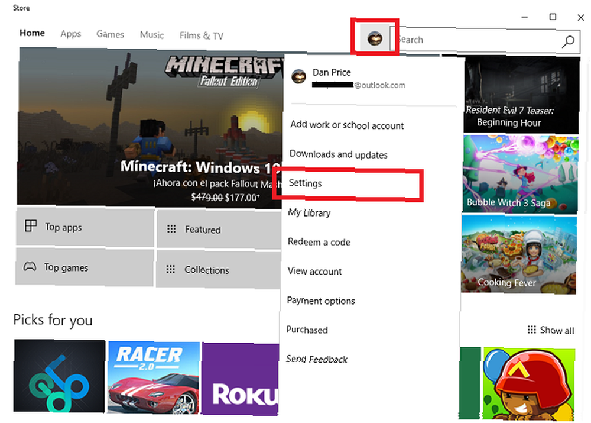Click Dan Price's avatar in account menu
The image size is (591, 423).
pos(298,76)
